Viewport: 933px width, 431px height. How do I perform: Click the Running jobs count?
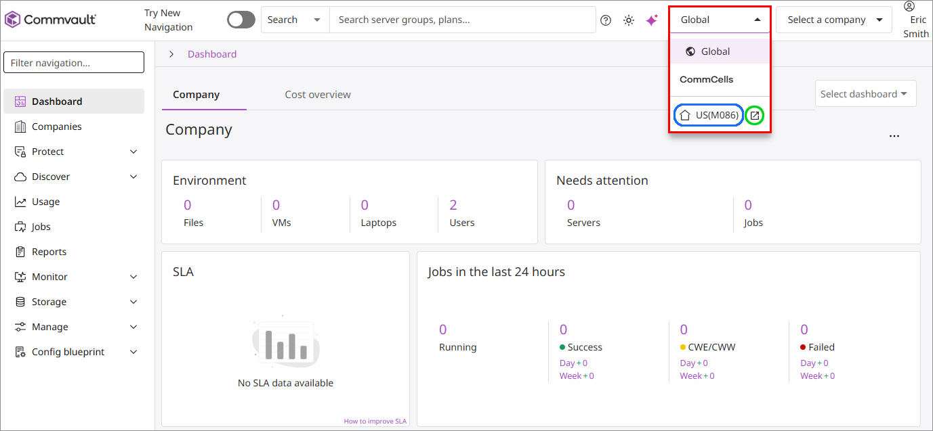443,330
